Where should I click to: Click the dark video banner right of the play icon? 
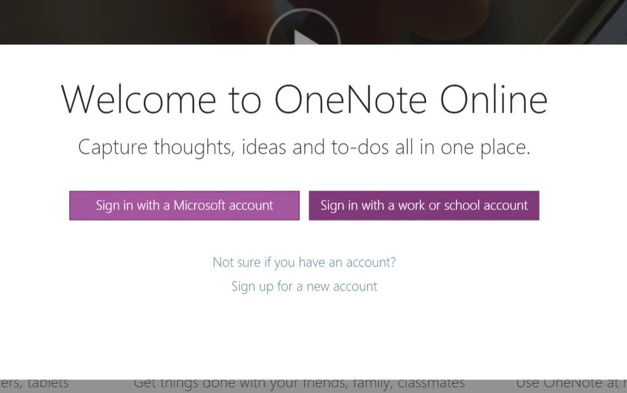click(480, 22)
